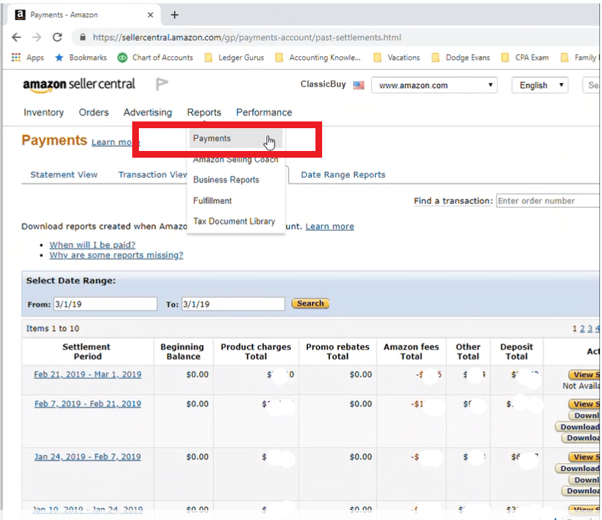602x520 pixels.
Task: Open the Reports menu
Action: coord(204,113)
